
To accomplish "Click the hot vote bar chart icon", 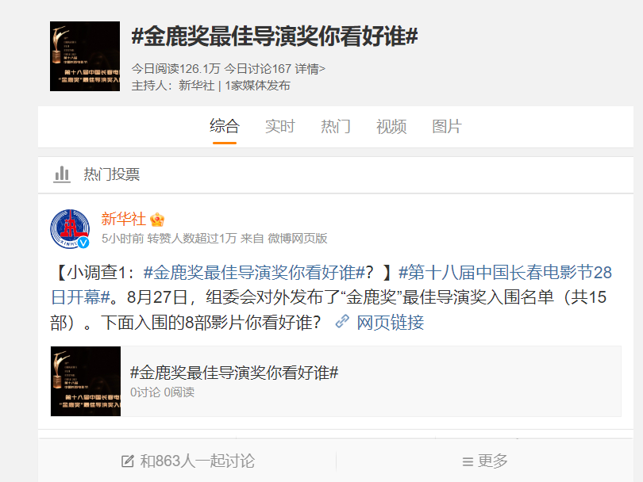I will pos(62,174).
